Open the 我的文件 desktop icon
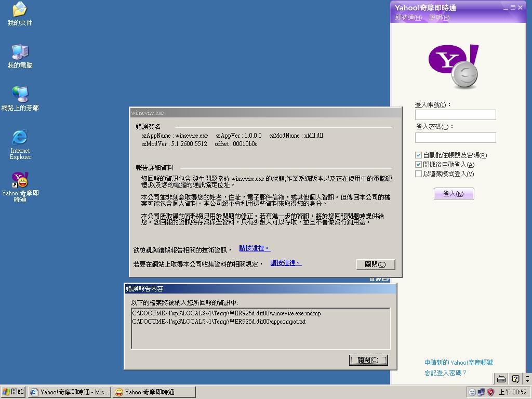Image resolution: width=532 pixels, height=399 pixels. tap(20, 14)
